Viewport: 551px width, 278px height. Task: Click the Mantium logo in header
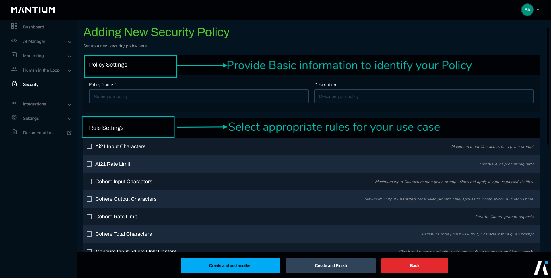(33, 10)
